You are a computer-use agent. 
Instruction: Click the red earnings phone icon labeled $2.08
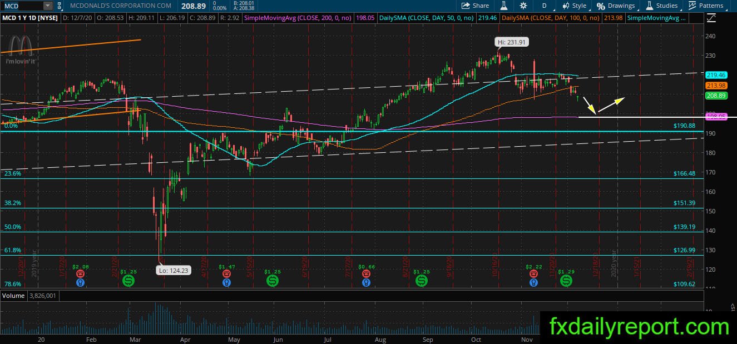[x=81, y=273]
